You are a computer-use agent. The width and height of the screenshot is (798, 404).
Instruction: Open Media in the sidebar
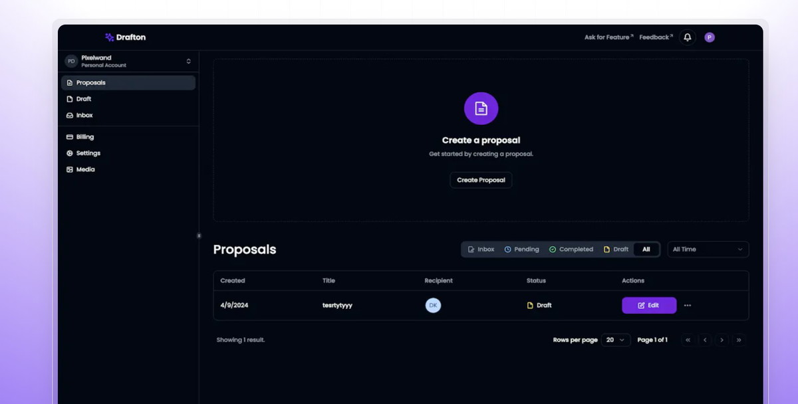[x=85, y=169]
